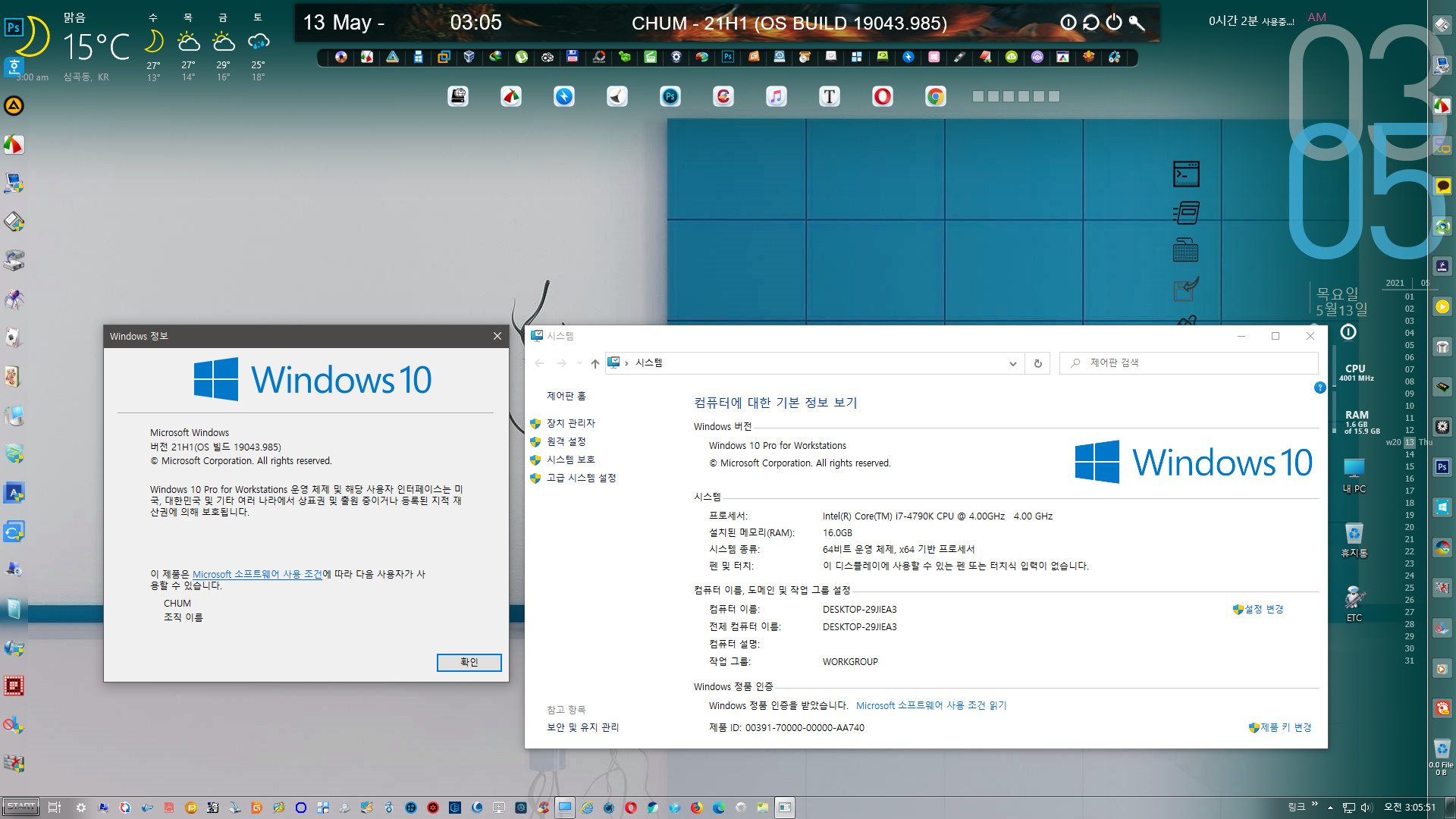Click the wrench key icon in the top banner
This screenshot has height=819, width=1456.
(x=1136, y=23)
